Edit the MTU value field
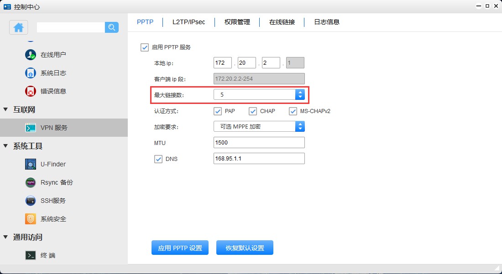The image size is (502, 274). 259,142
